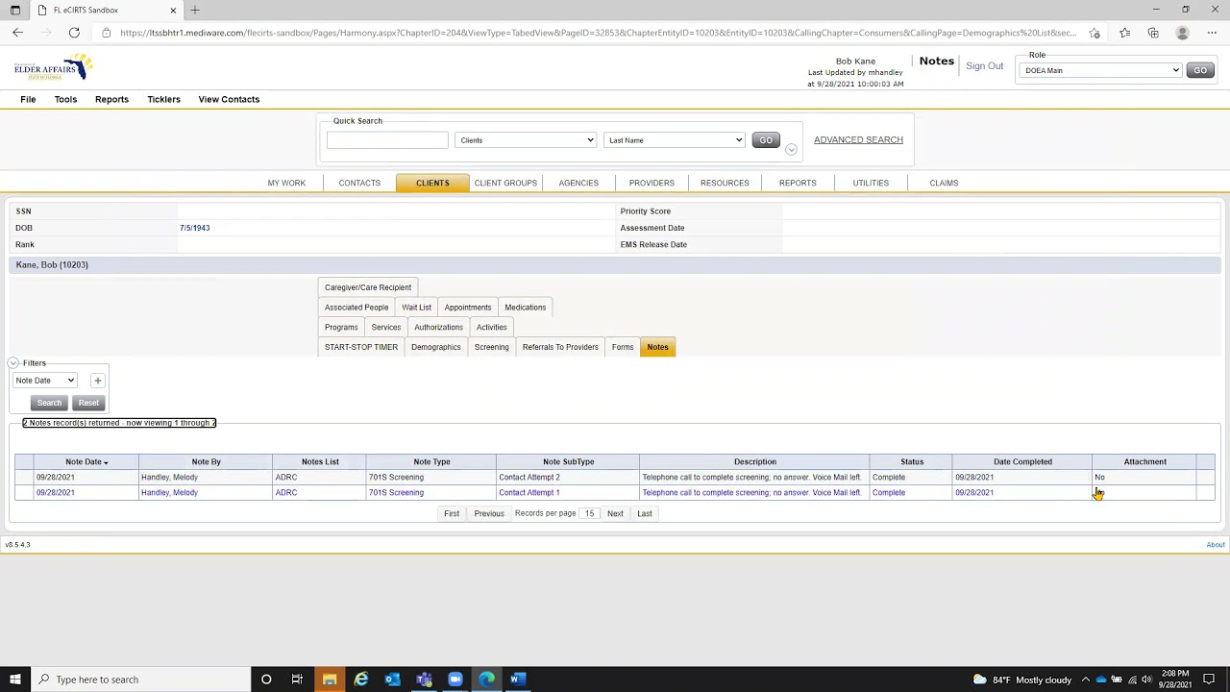This screenshot has width=1230, height=692.
Task: Click the filter Search button
Action: coord(49,403)
